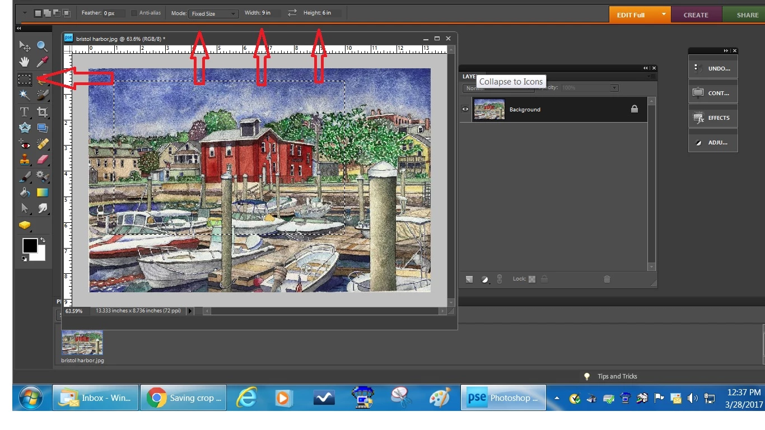This screenshot has width=765, height=430.
Task: Select the Rectangular Marquee tool
Action: pos(25,79)
